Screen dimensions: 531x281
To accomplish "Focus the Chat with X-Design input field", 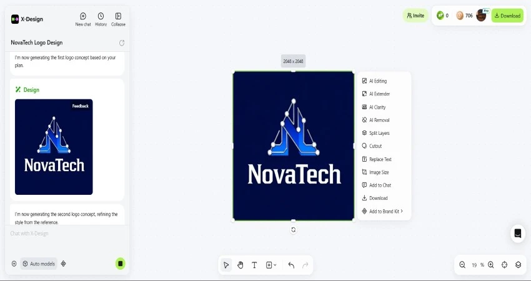I will click(x=67, y=234).
